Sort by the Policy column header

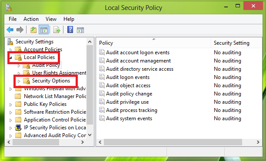click(x=153, y=43)
